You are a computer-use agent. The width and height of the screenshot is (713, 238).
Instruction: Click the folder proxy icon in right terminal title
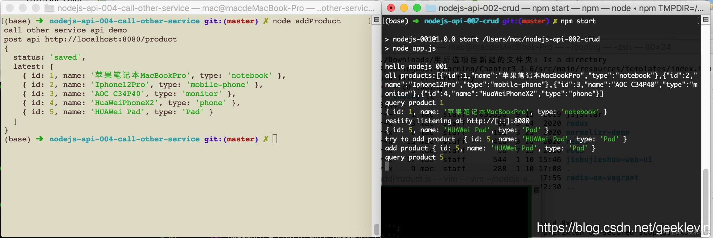point(431,8)
